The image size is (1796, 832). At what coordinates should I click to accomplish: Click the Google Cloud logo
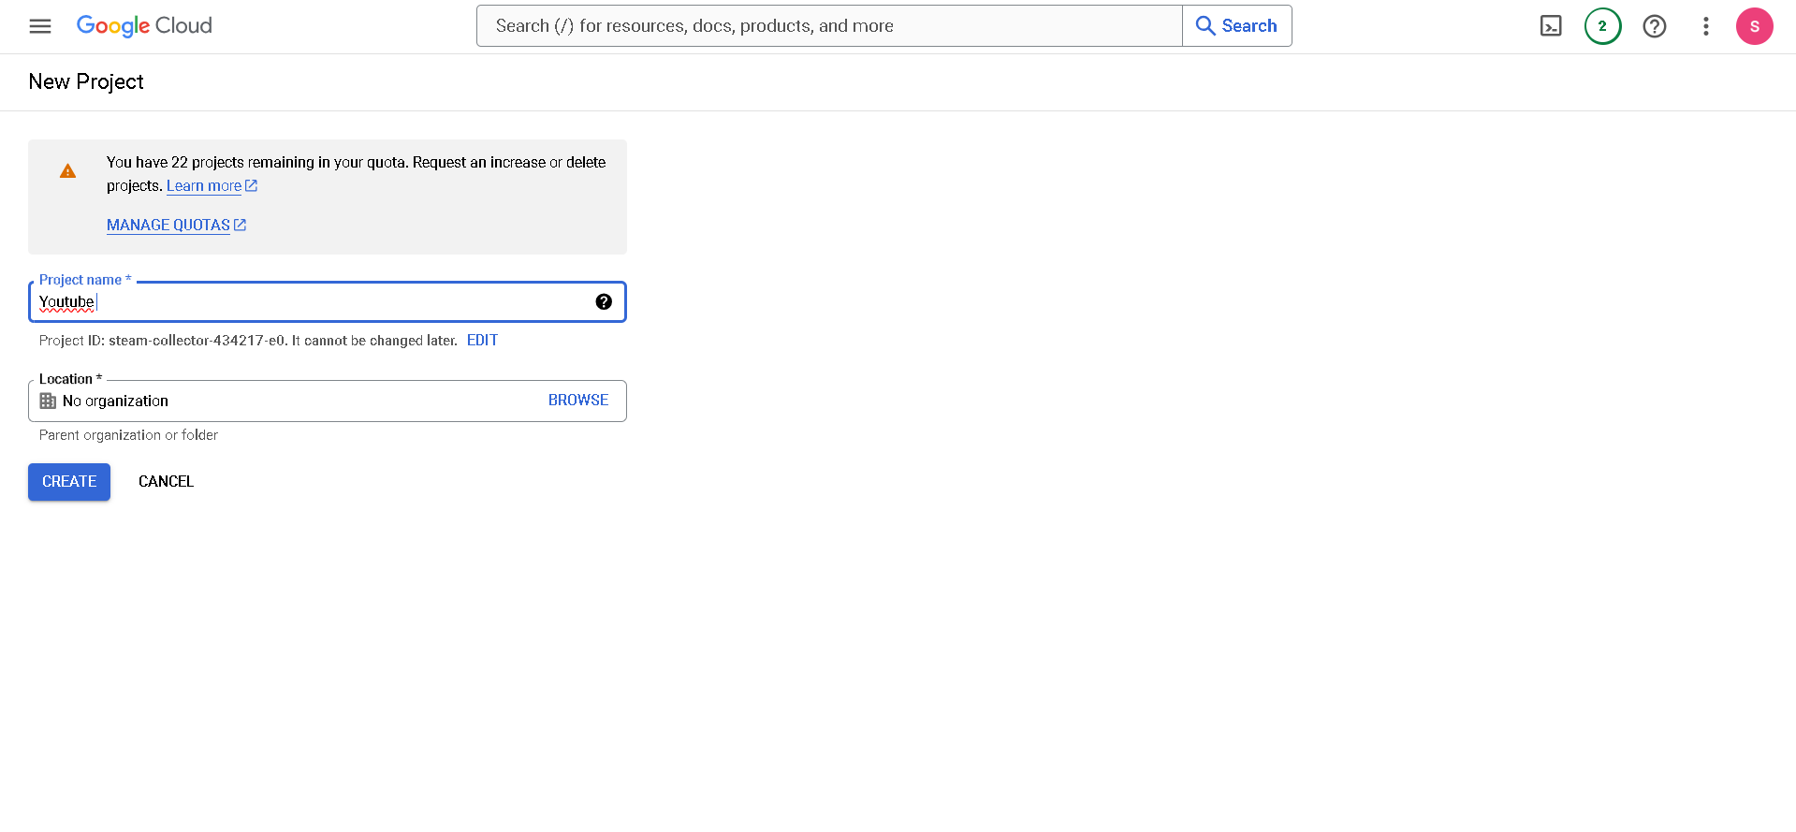coord(144,26)
